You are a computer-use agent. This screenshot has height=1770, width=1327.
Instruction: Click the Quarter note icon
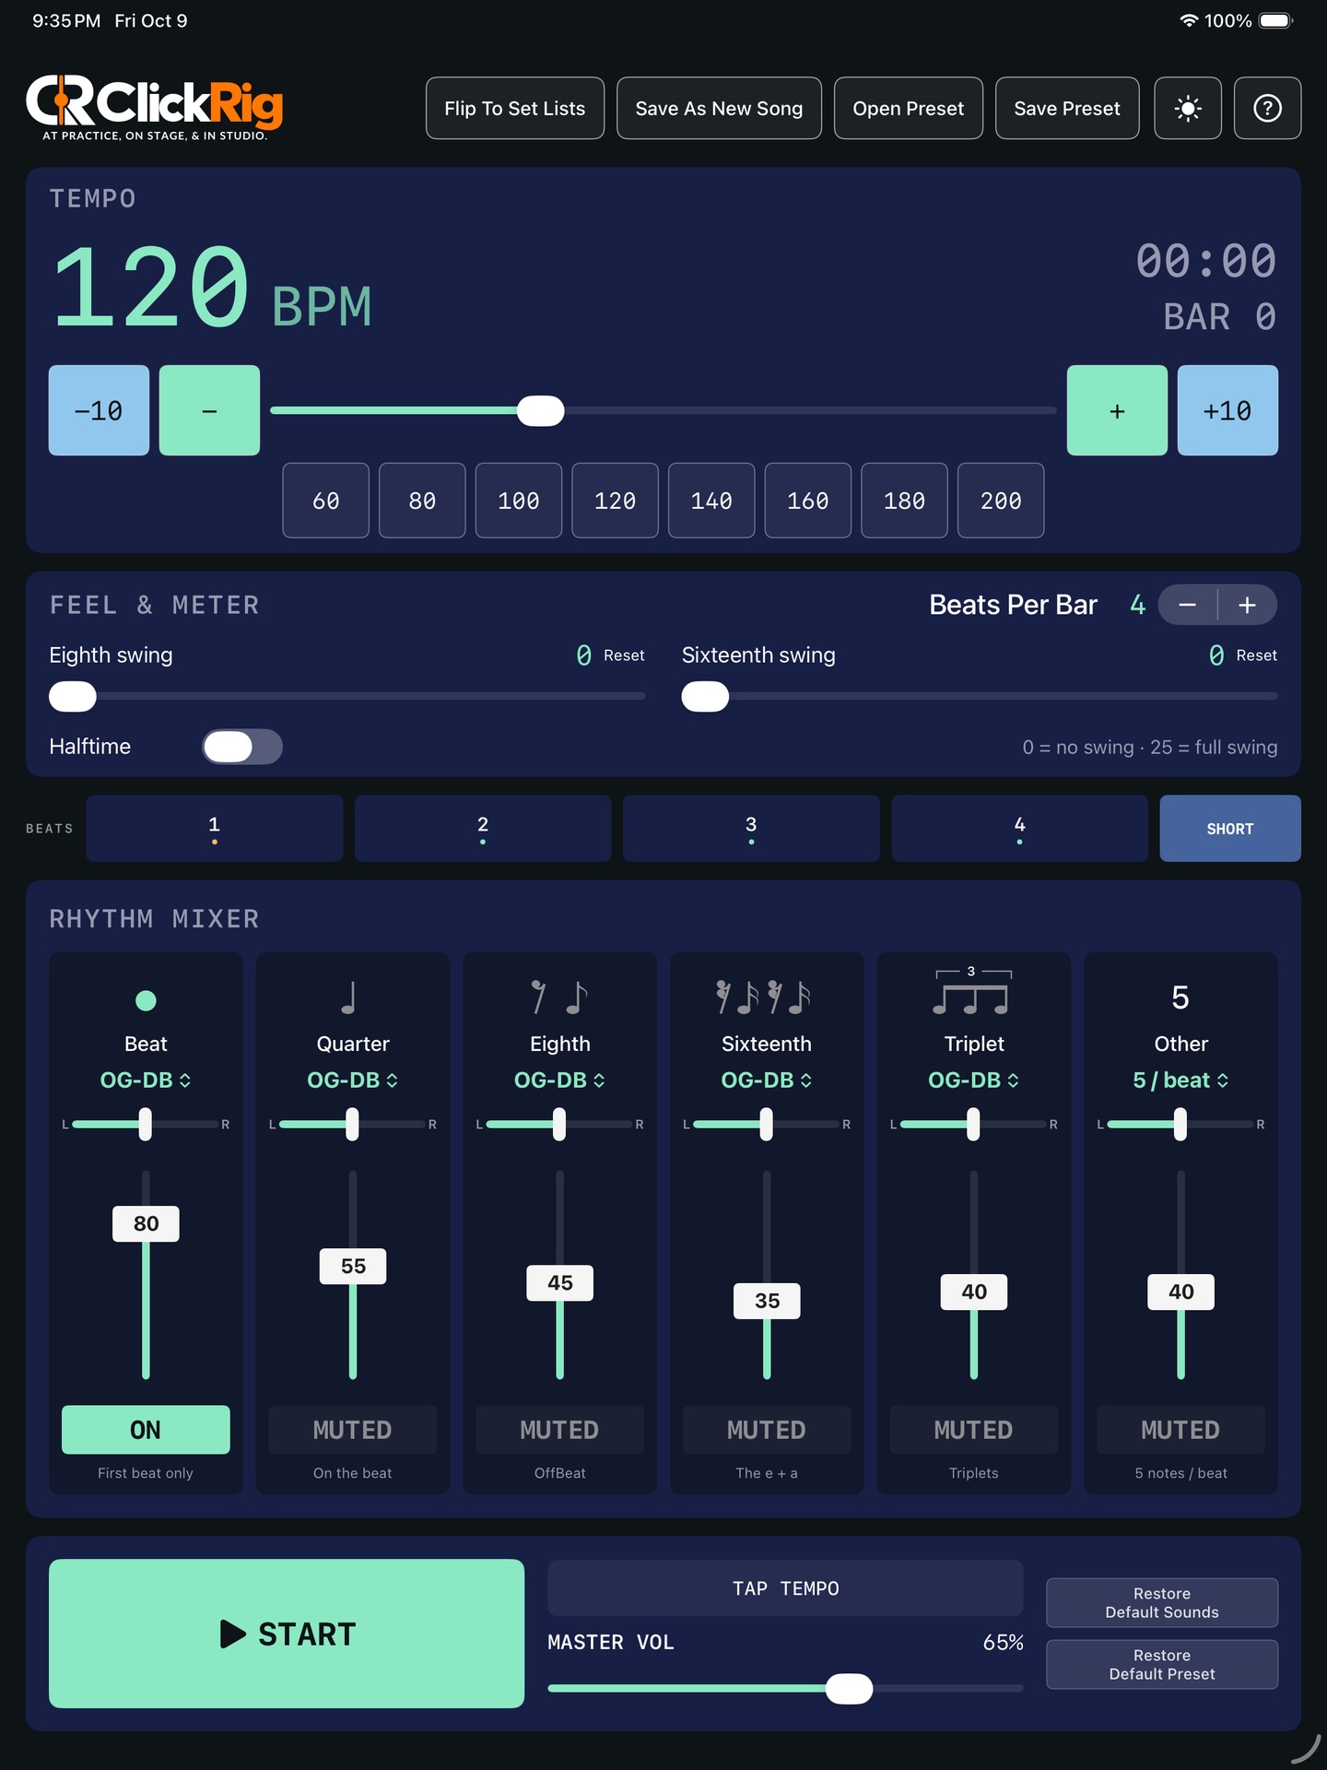click(348, 997)
